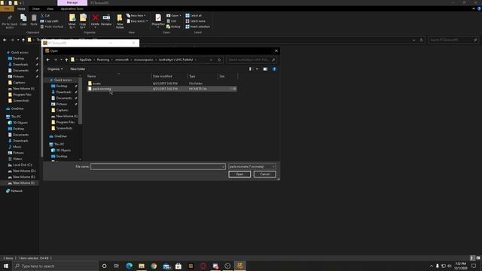Click the Open button in dialog
The image size is (482, 271).
(x=239, y=174)
